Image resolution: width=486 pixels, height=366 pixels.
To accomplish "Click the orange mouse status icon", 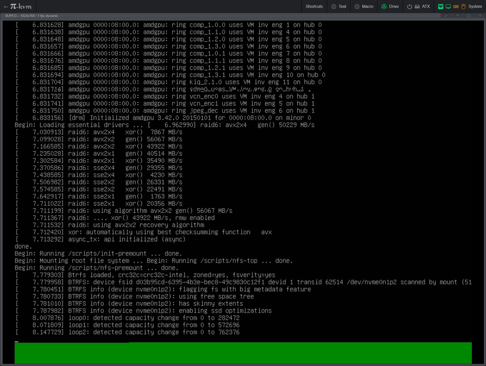I will tap(463, 7).
